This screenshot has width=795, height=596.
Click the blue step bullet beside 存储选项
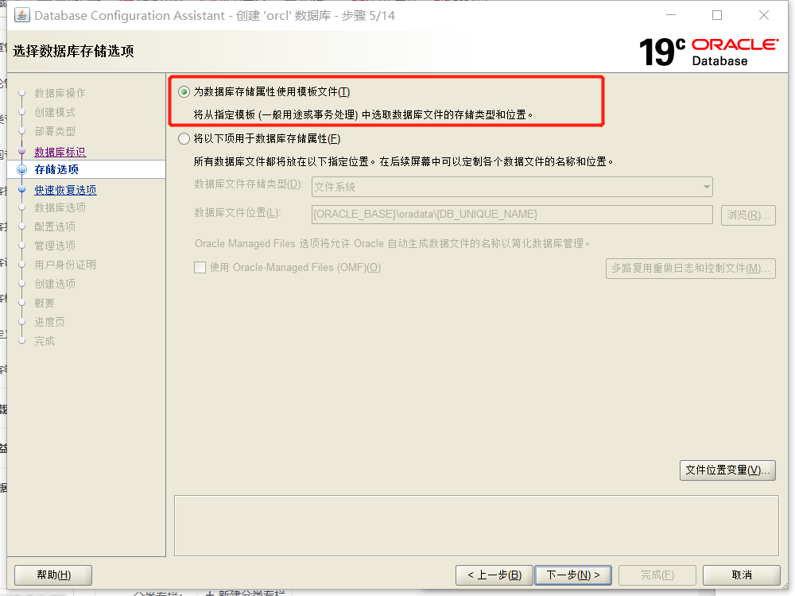coord(21,169)
